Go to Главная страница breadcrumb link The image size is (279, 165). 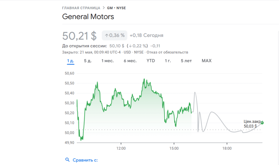81,8
